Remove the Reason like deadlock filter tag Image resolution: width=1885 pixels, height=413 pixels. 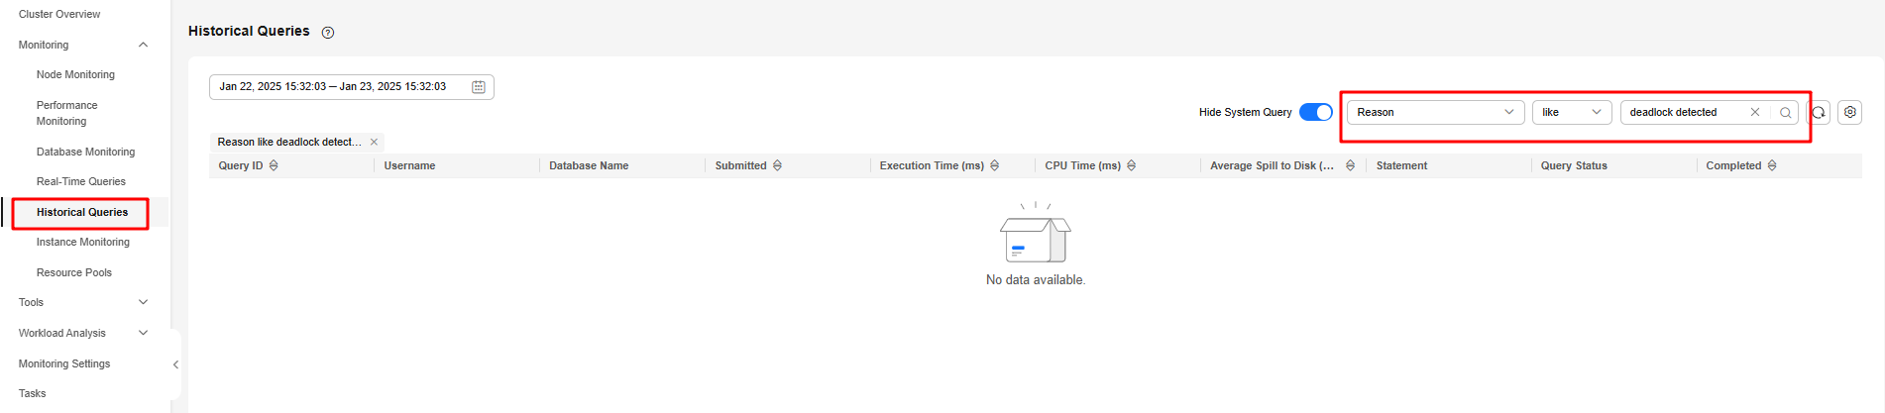tap(374, 142)
